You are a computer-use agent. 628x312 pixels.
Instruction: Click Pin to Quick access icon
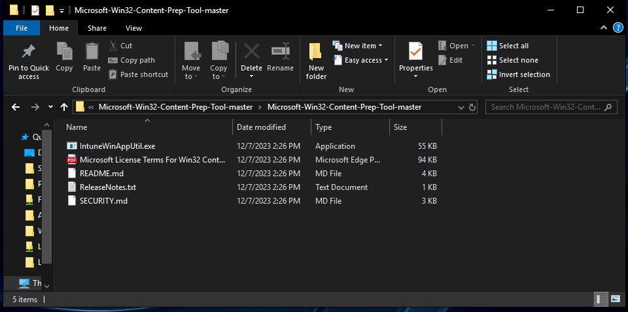[28, 51]
